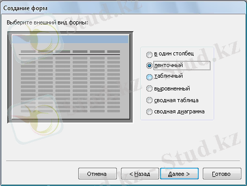247x186 pixels.
Task: Proceed with the "Далее >" button
Action: [x=179, y=174]
